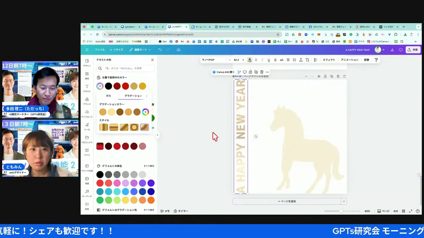
Task: Click the ページを追加 (Add page) button
Action: [287, 201]
